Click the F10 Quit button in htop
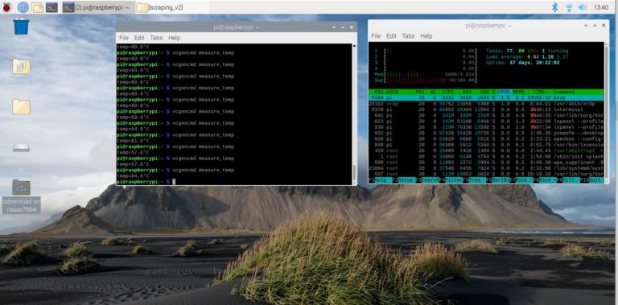 click(591, 180)
